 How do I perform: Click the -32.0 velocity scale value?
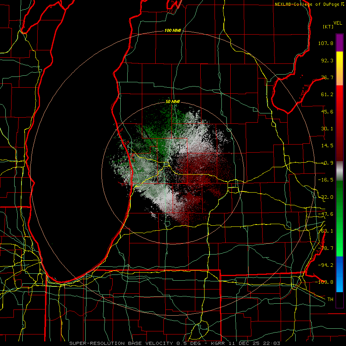pos(326,197)
